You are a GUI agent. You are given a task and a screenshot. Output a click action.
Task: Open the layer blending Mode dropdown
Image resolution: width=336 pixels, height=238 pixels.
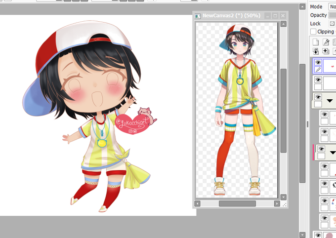[x=333, y=6]
